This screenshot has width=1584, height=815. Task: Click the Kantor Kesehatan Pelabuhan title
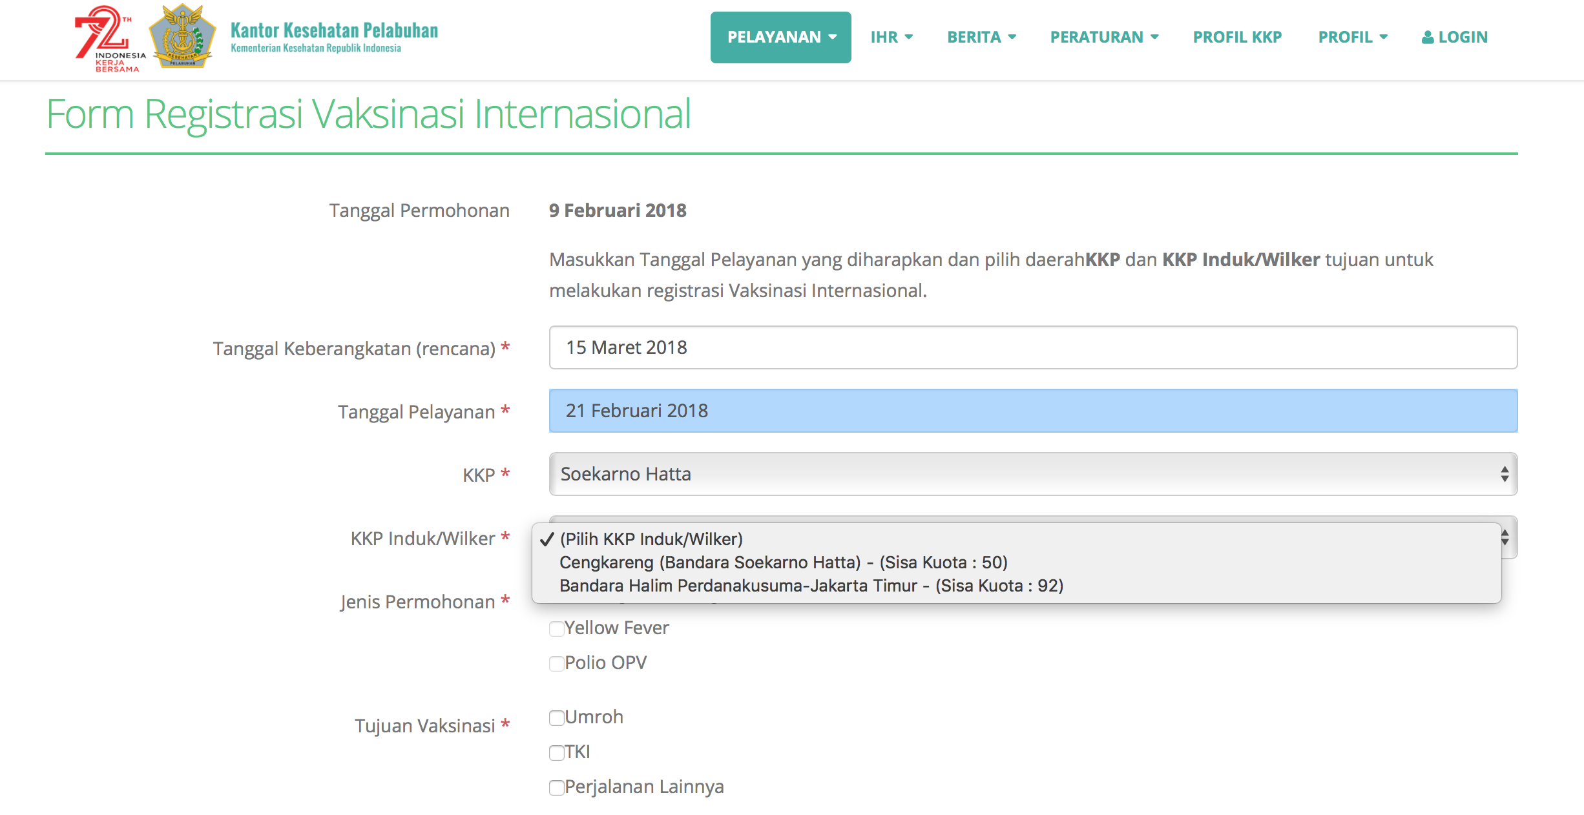[334, 31]
